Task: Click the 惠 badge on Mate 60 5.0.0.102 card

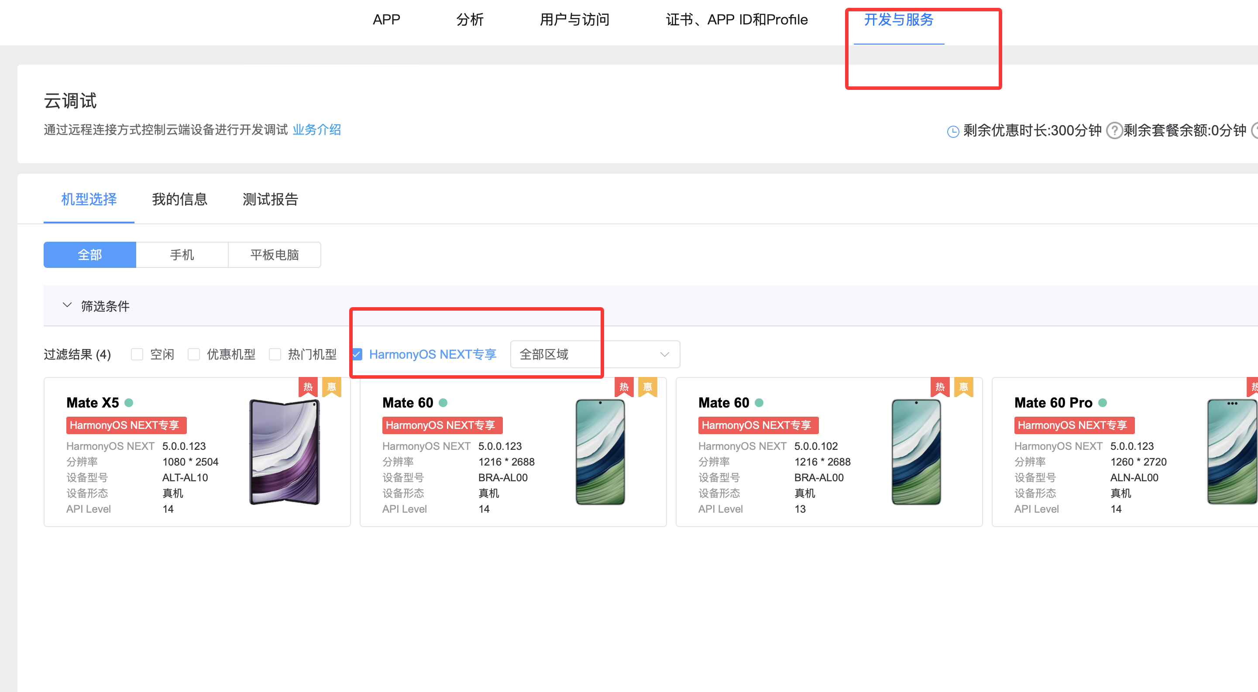Action: coord(963,387)
